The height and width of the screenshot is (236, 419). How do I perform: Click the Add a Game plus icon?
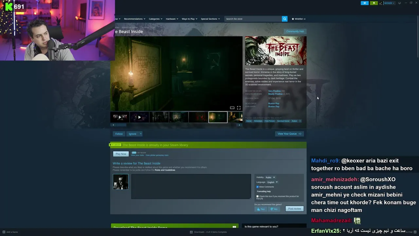coord(4,232)
